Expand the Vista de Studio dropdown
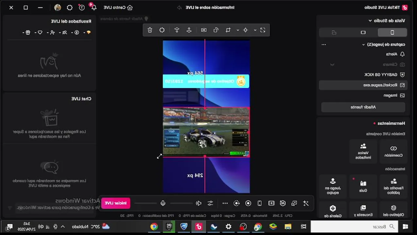Image resolution: width=417 pixels, height=235 pixels. (370, 21)
